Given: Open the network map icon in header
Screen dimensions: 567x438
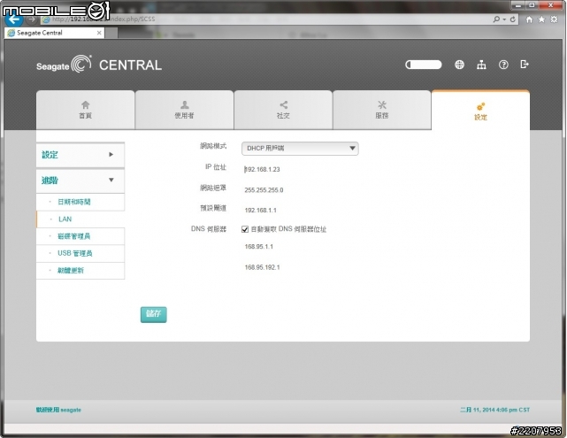Looking at the screenshot, I should click(481, 65).
